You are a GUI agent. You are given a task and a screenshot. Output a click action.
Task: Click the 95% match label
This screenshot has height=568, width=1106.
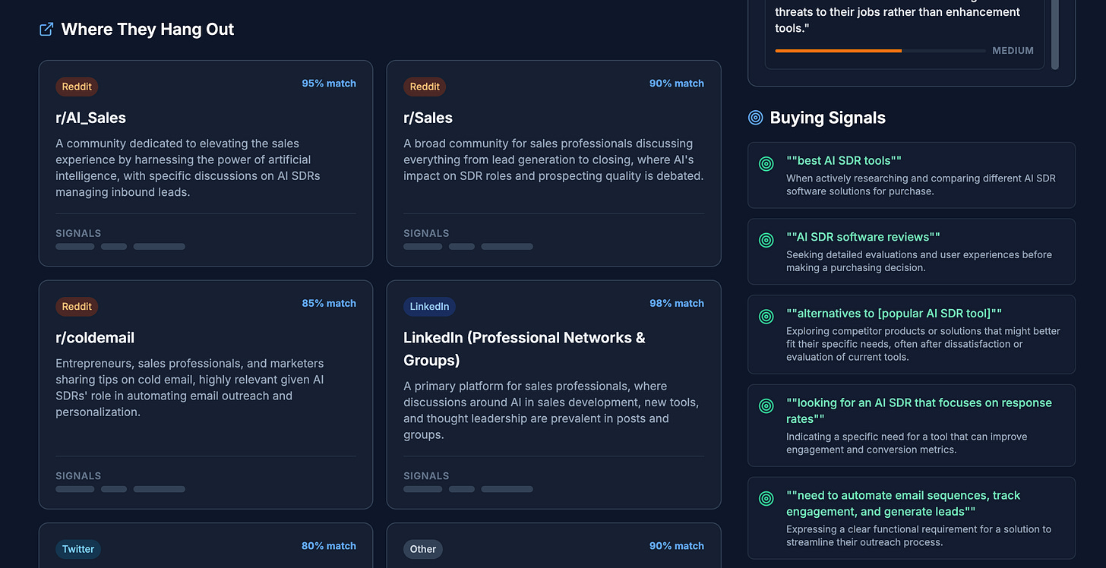click(x=329, y=84)
